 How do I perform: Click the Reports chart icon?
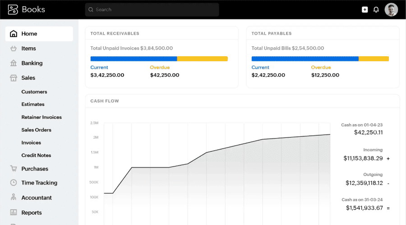click(x=14, y=212)
